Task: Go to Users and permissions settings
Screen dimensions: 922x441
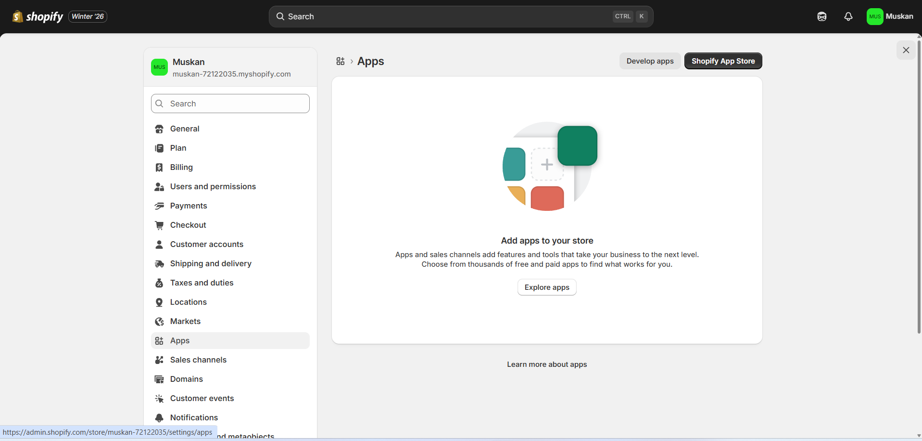Action: tap(213, 187)
